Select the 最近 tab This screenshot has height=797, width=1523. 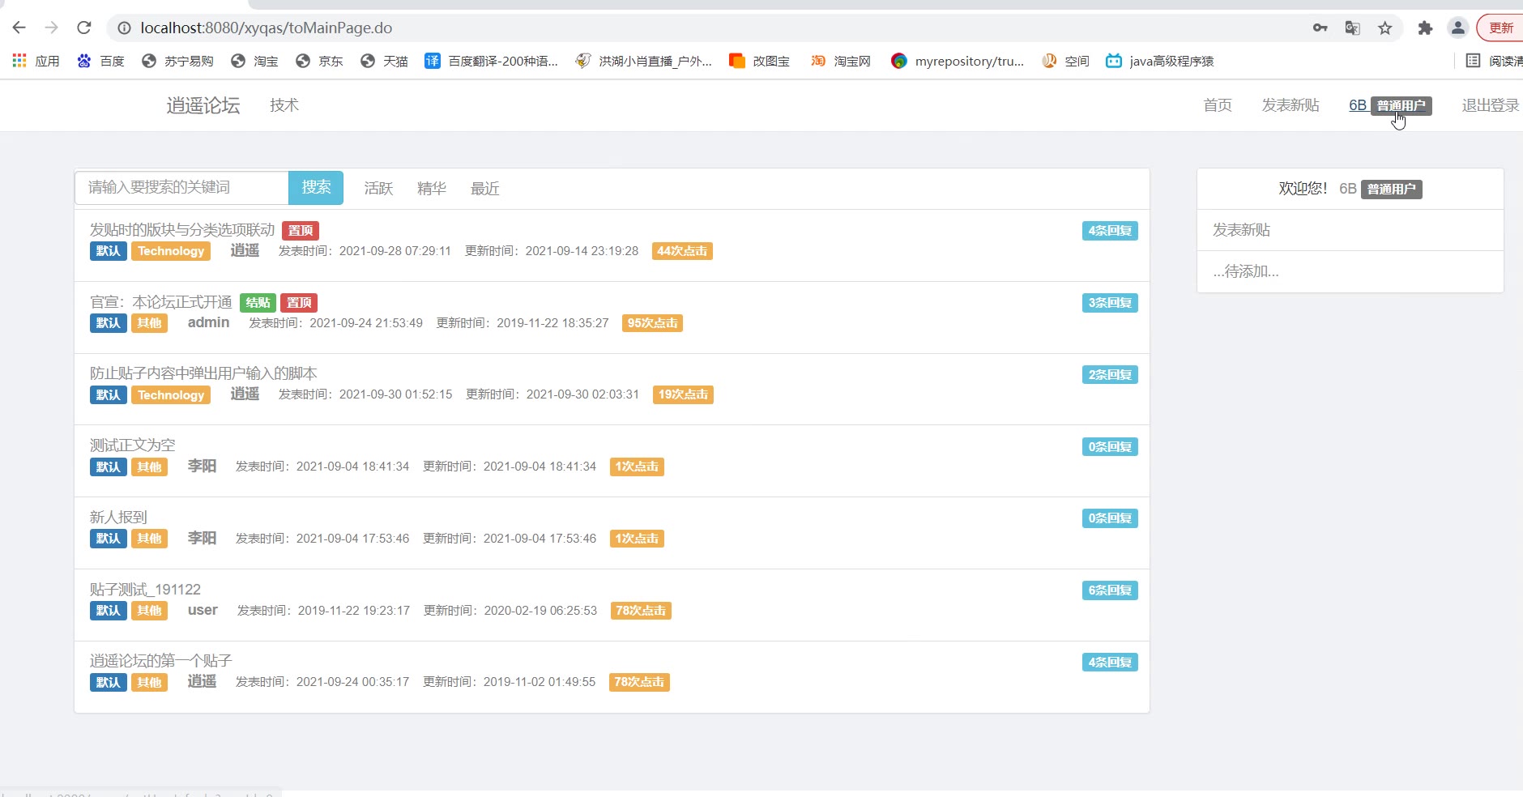(484, 189)
